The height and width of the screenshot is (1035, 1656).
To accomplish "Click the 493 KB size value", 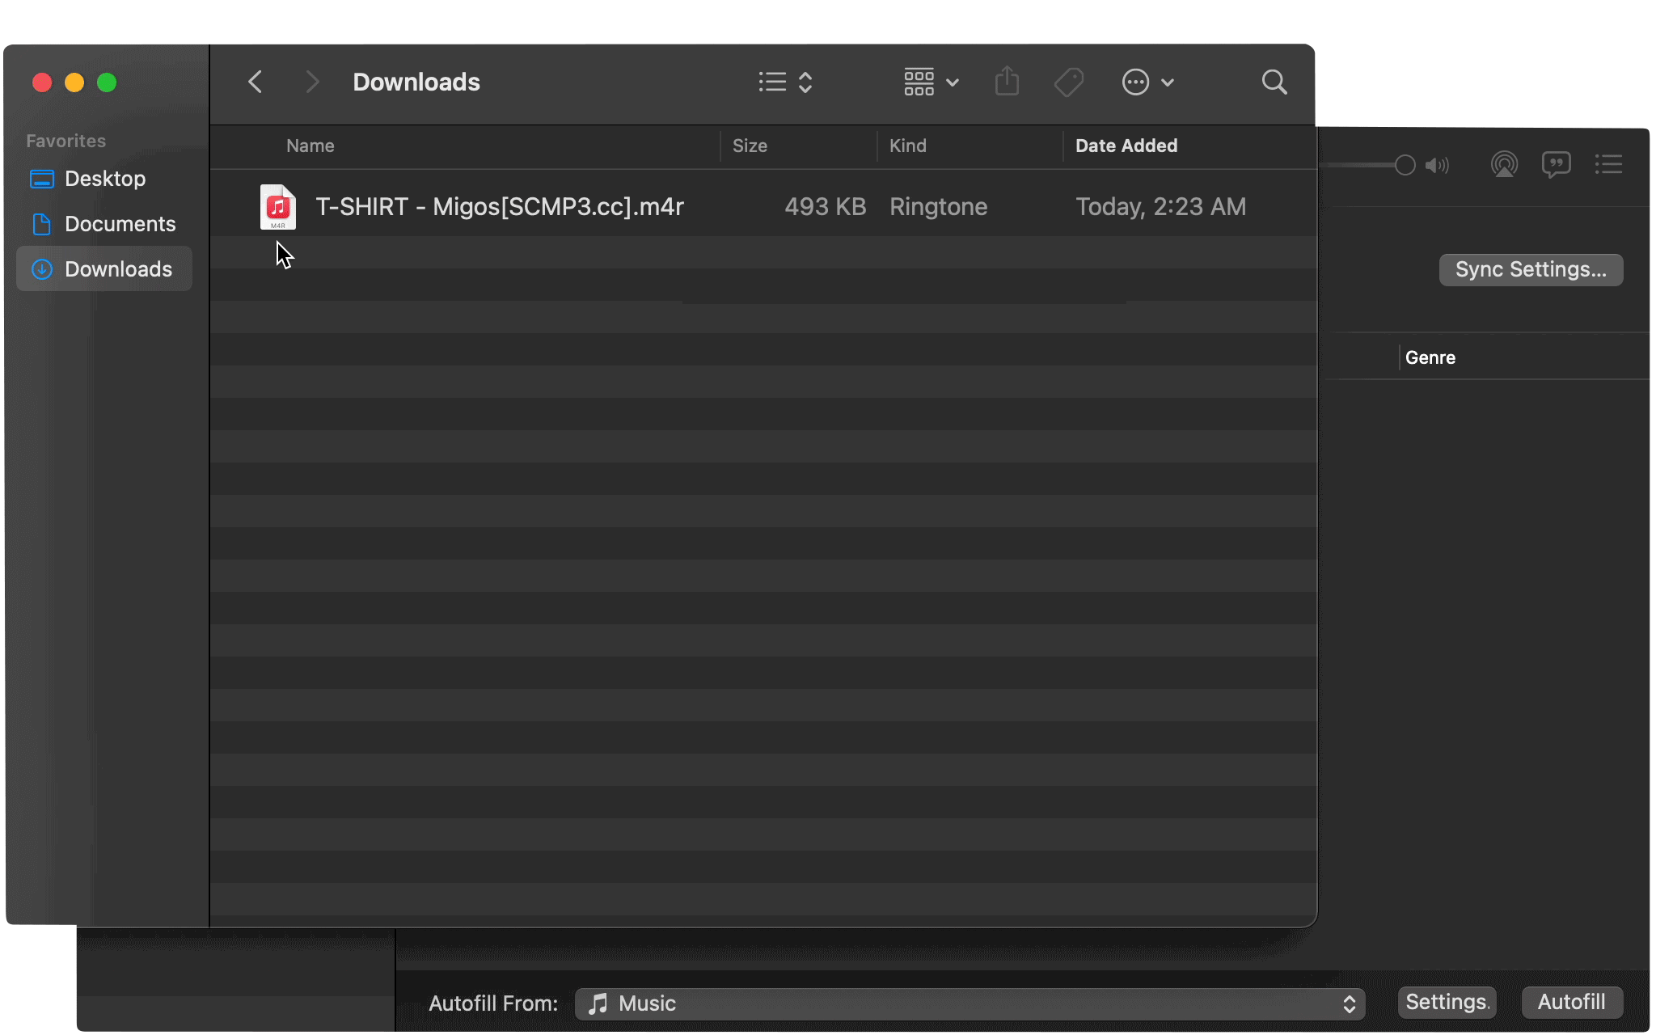I will point(825,207).
